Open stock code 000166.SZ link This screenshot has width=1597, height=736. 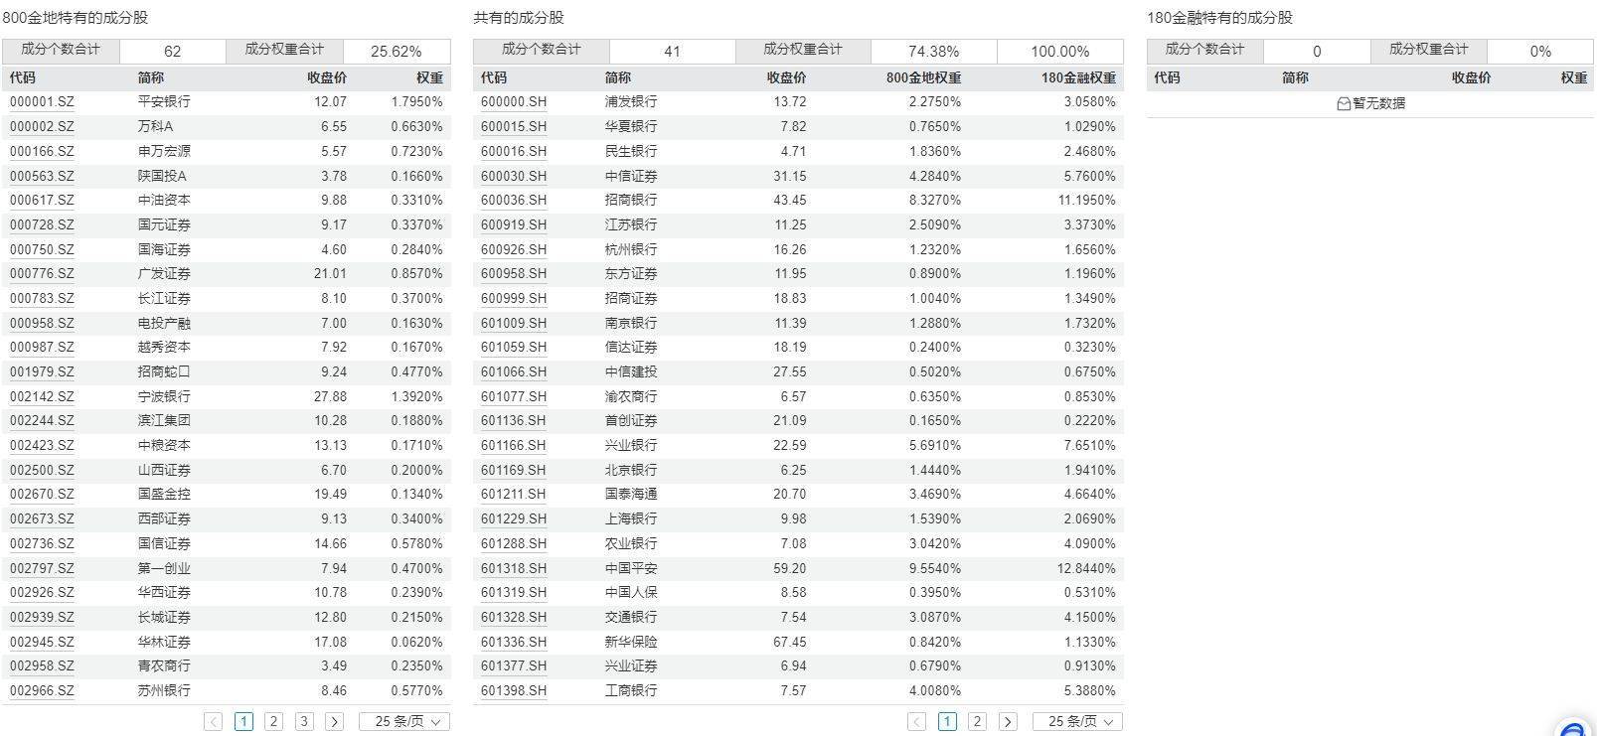[42, 151]
